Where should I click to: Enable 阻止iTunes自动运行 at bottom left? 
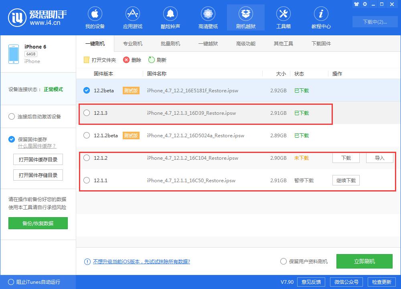pyautogui.click(x=12, y=282)
